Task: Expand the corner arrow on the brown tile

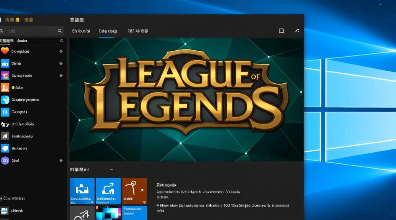Action: 144,202
